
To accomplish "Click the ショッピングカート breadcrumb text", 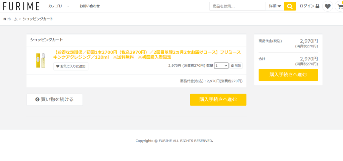I will (38, 19).
